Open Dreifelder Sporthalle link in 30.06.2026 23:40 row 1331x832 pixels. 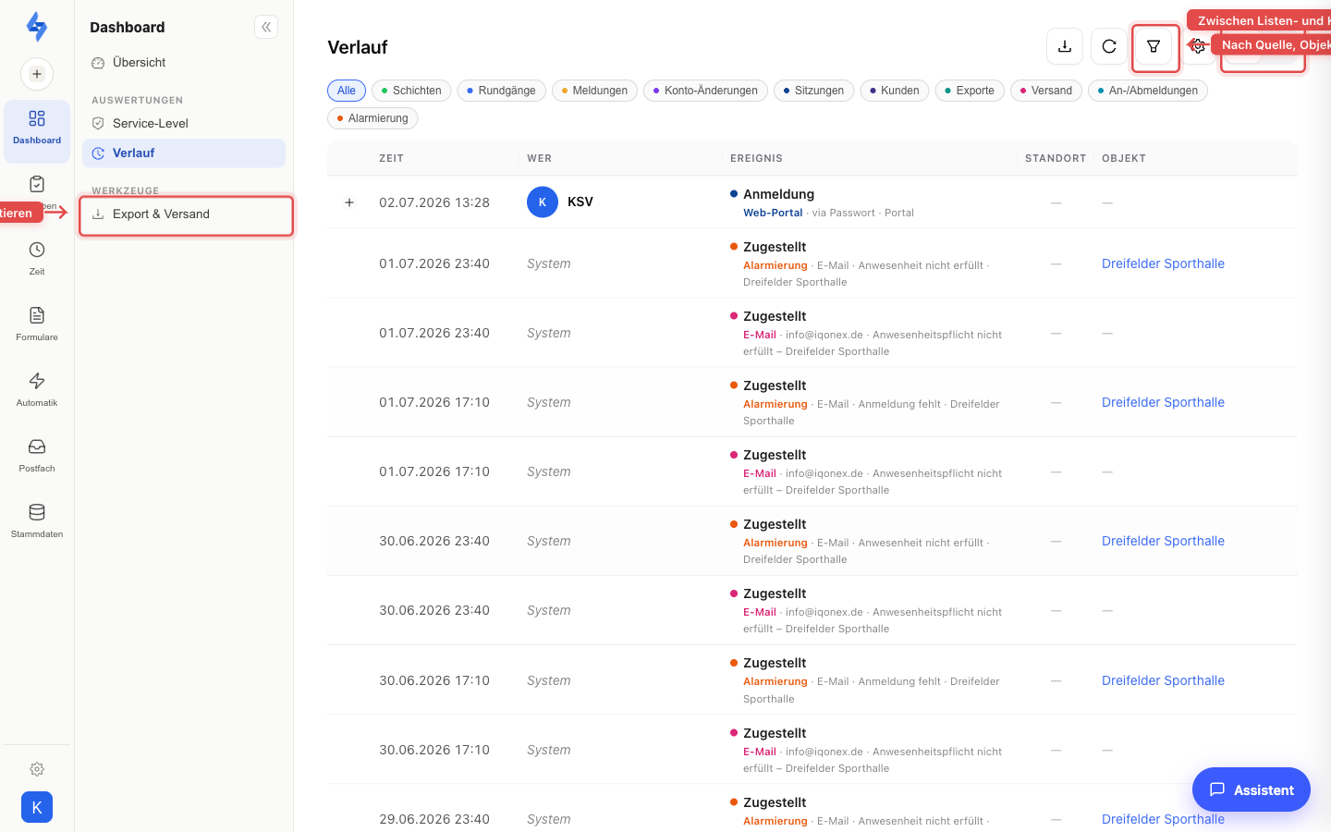[1163, 541]
